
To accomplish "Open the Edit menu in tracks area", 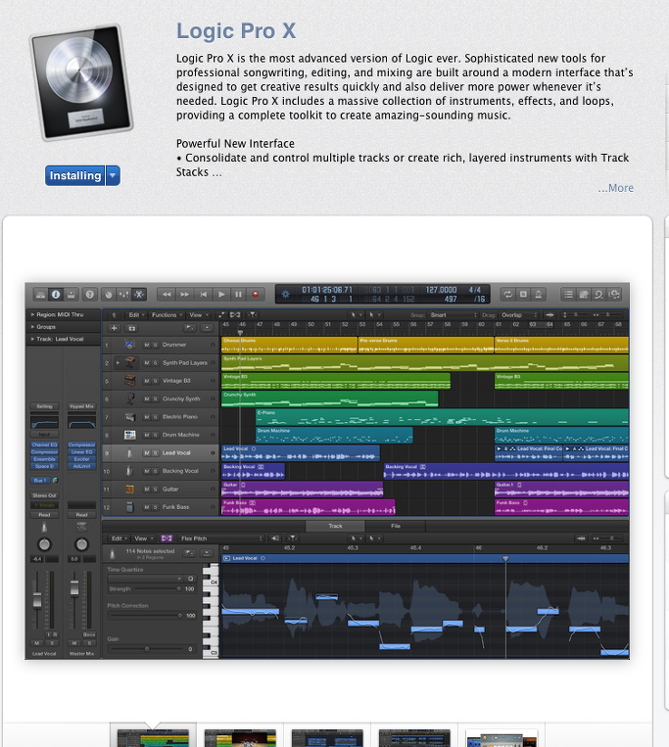I will coord(135,315).
